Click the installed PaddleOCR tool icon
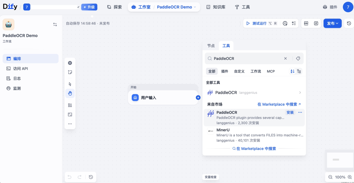This screenshot has width=354, height=183. (x=210, y=93)
